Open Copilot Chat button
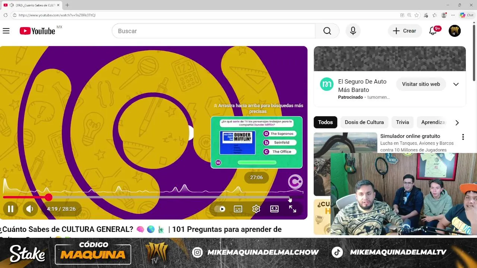477x268 pixels. pos(467,15)
